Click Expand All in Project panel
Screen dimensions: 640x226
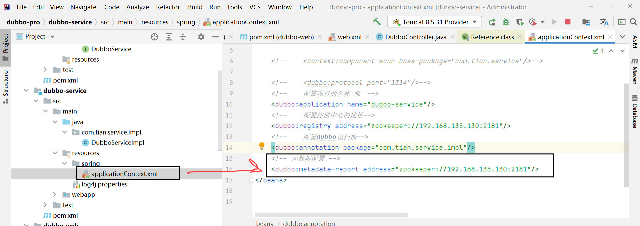click(x=169, y=37)
